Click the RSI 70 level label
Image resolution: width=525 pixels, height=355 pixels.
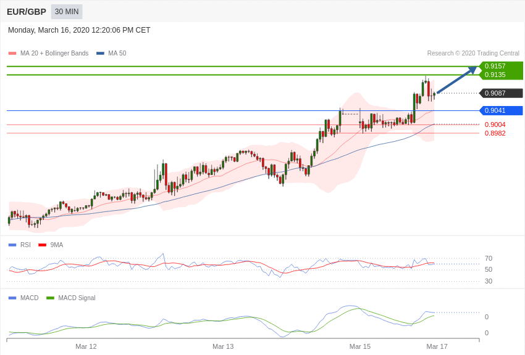[x=489, y=258]
